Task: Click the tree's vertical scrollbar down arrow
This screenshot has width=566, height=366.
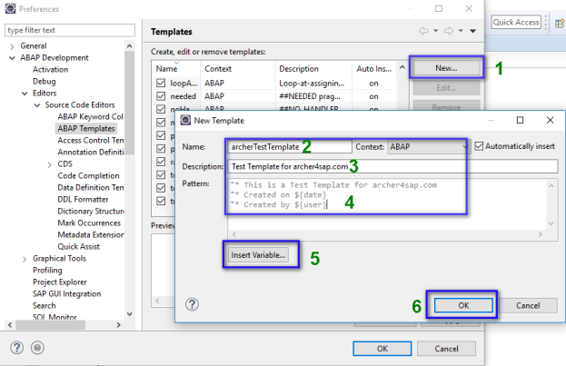Action: (x=130, y=314)
